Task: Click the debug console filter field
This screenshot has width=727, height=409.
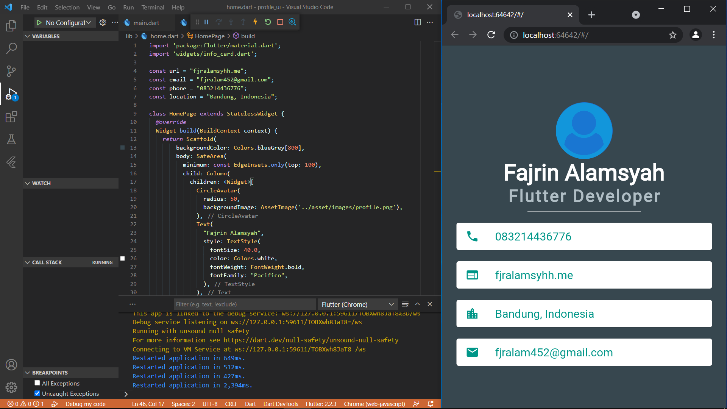Action: point(244,304)
